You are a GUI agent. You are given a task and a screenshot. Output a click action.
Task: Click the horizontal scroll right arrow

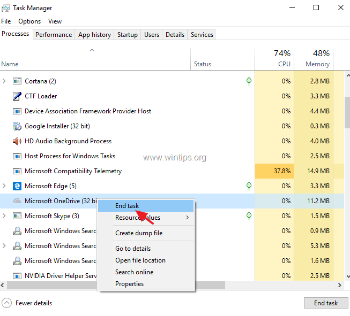tap(339, 286)
